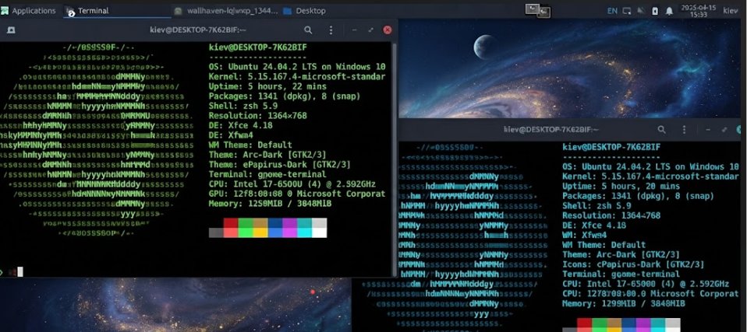Click "Terminal: gnome-terminal" in the front terminal
This screenshot has height=332, width=747.
point(267,174)
